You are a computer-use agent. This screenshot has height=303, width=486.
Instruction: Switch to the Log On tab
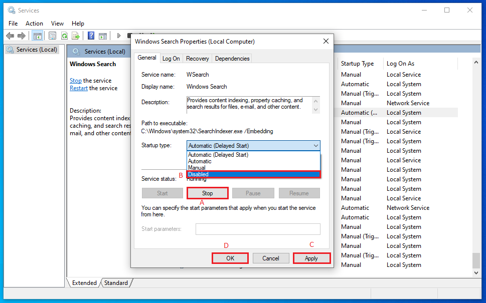tap(171, 59)
